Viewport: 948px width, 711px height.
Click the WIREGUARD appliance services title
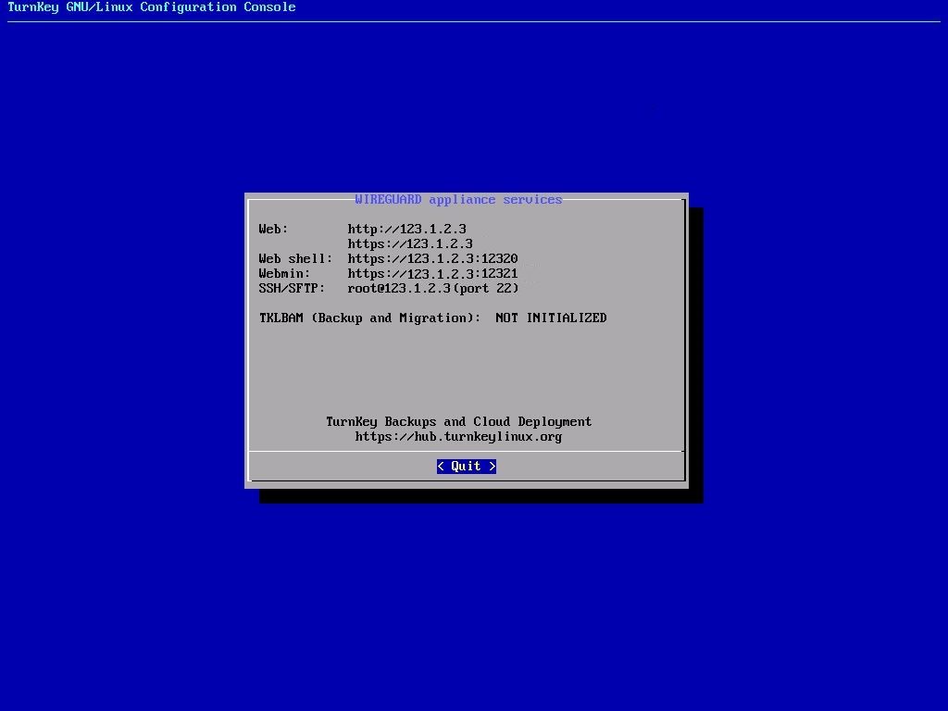click(x=458, y=200)
